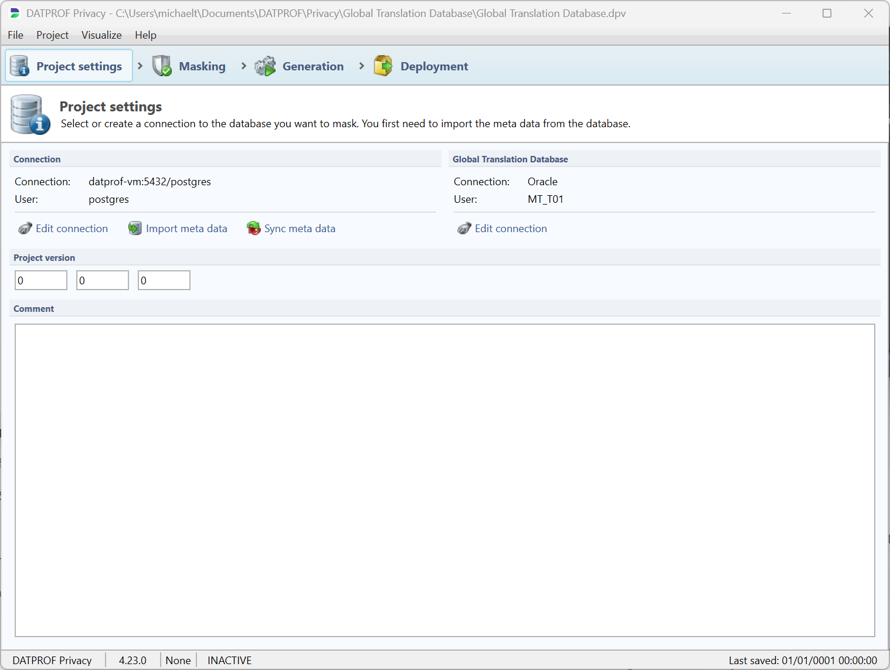Click the Masking shield icon
890x670 pixels.
(x=162, y=66)
